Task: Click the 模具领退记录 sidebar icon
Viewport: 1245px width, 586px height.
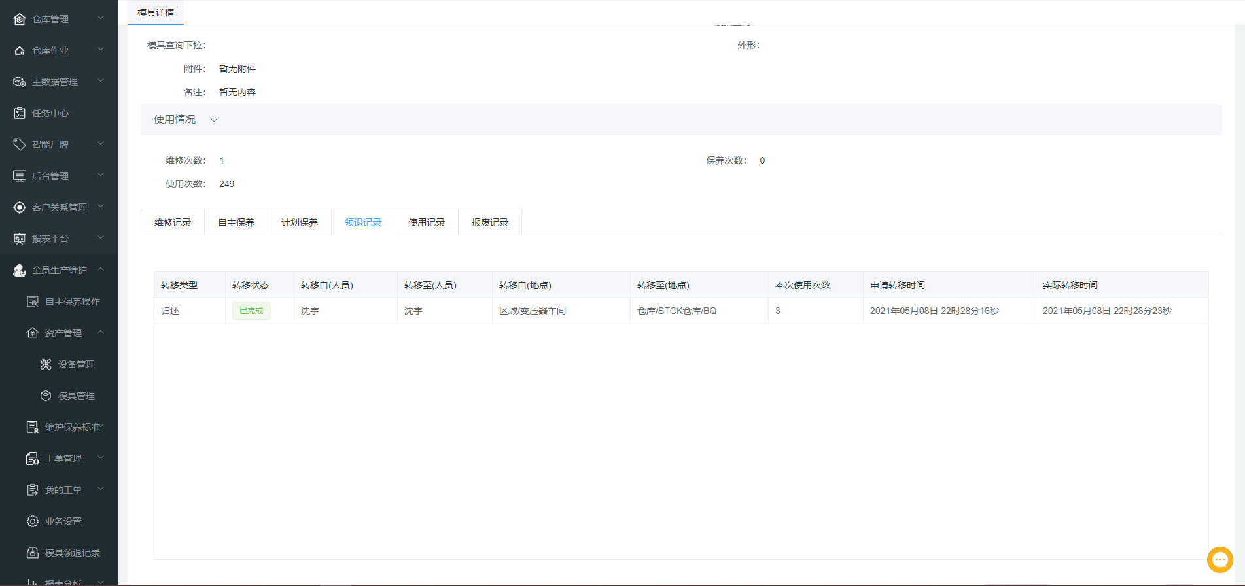Action: point(33,553)
